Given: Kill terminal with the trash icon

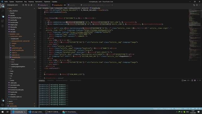Looking at the screenshot, I should pyautogui.click(x=195, y=80).
